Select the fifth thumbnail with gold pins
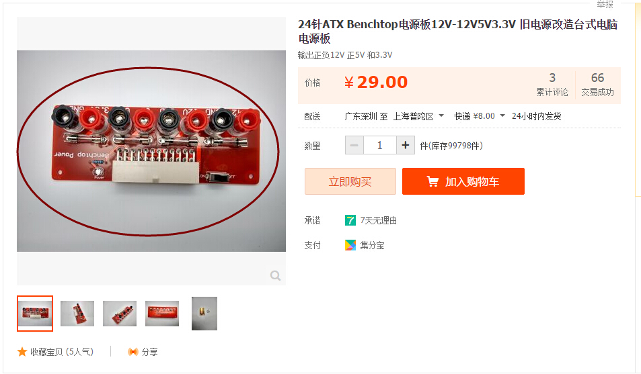 click(204, 314)
